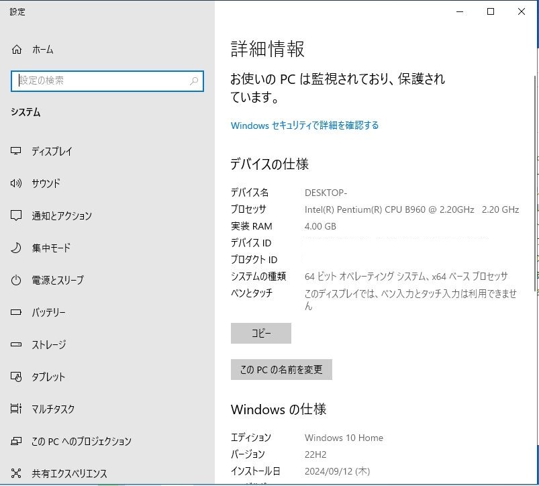Click the Shared experiences icon
This screenshot has width=539, height=486.
click(x=16, y=473)
